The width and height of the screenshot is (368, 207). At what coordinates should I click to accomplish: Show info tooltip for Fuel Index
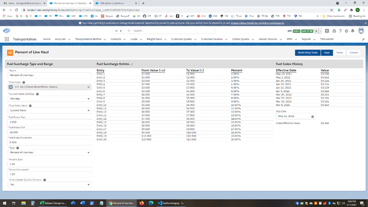point(24,82)
